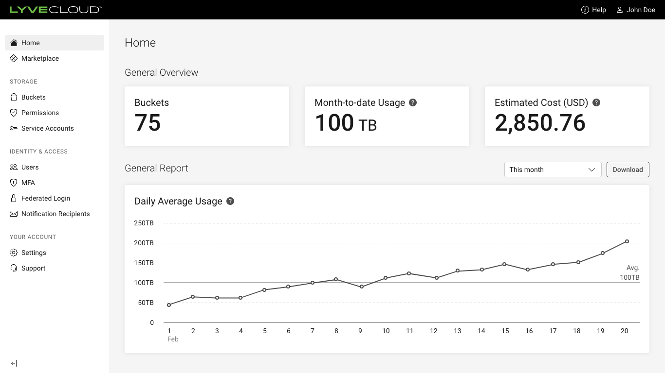Viewport: 665px width, 373px height.
Task: Click the Service Accounts key icon
Action: (x=14, y=128)
